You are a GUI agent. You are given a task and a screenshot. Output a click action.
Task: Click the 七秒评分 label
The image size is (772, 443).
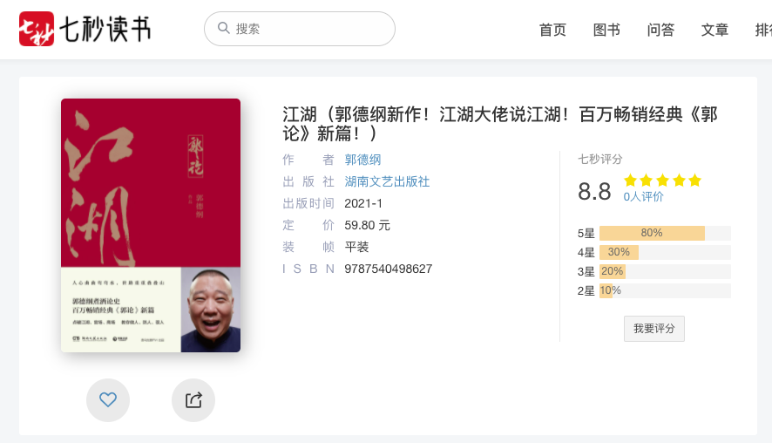click(600, 160)
